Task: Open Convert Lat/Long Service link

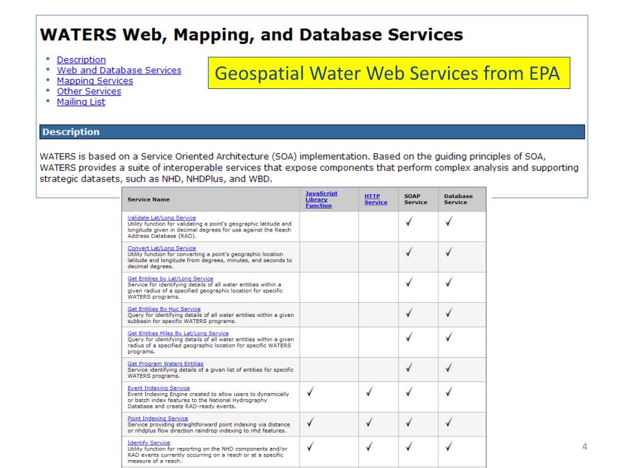Action: (161, 248)
